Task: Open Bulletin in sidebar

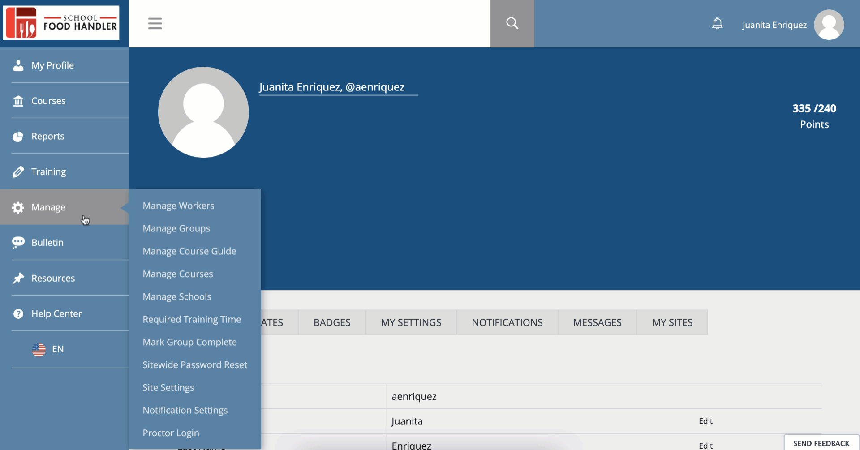Action: click(x=64, y=242)
